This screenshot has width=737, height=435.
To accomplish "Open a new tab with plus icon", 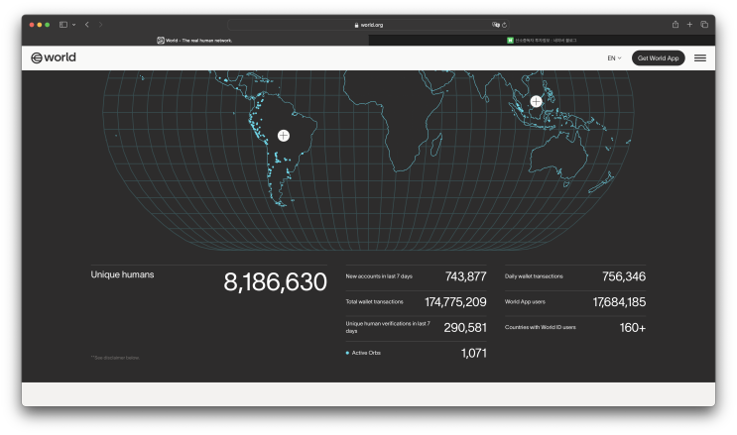I will 689,25.
